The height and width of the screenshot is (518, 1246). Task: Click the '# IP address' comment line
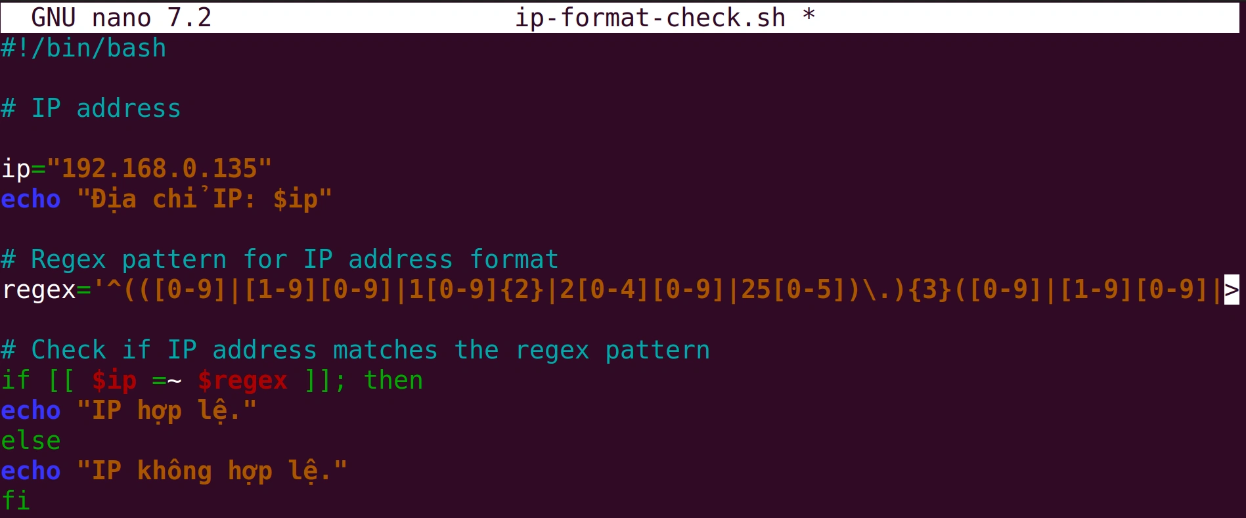click(x=91, y=108)
